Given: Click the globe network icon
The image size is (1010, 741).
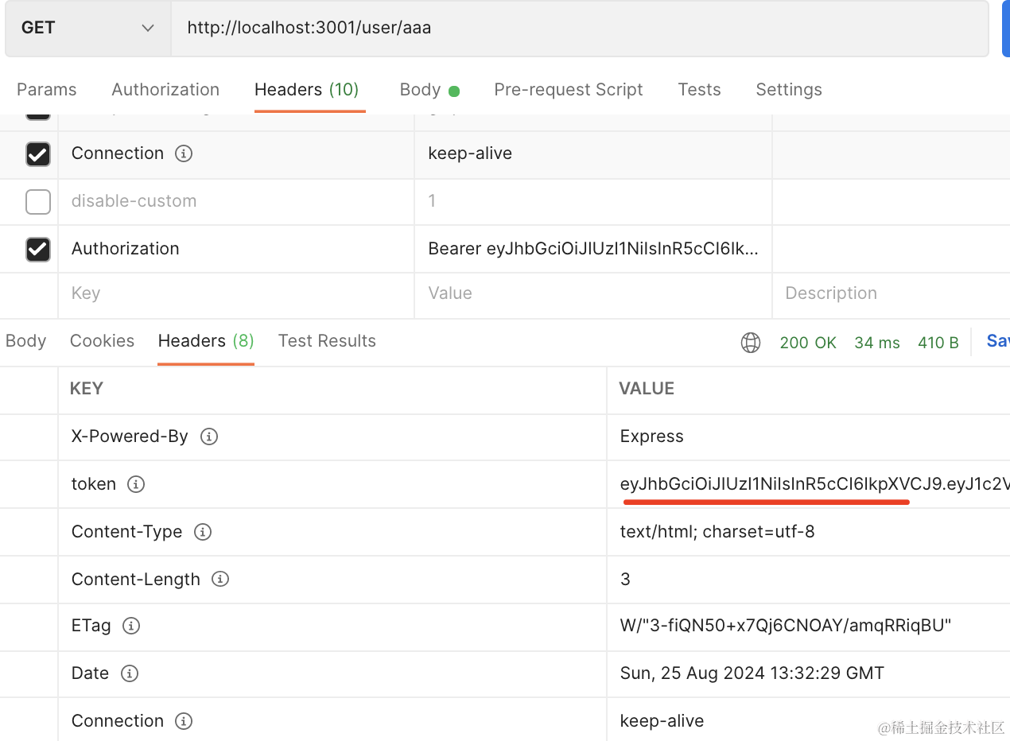Looking at the screenshot, I should pos(750,343).
